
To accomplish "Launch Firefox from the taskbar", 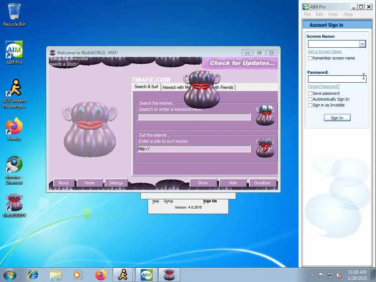I will pos(101,275).
